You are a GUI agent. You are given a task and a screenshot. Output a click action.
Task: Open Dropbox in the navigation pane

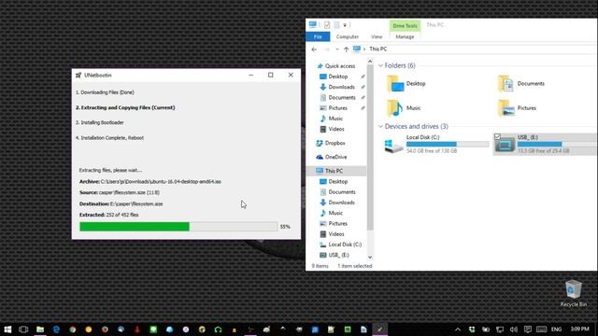(330, 143)
